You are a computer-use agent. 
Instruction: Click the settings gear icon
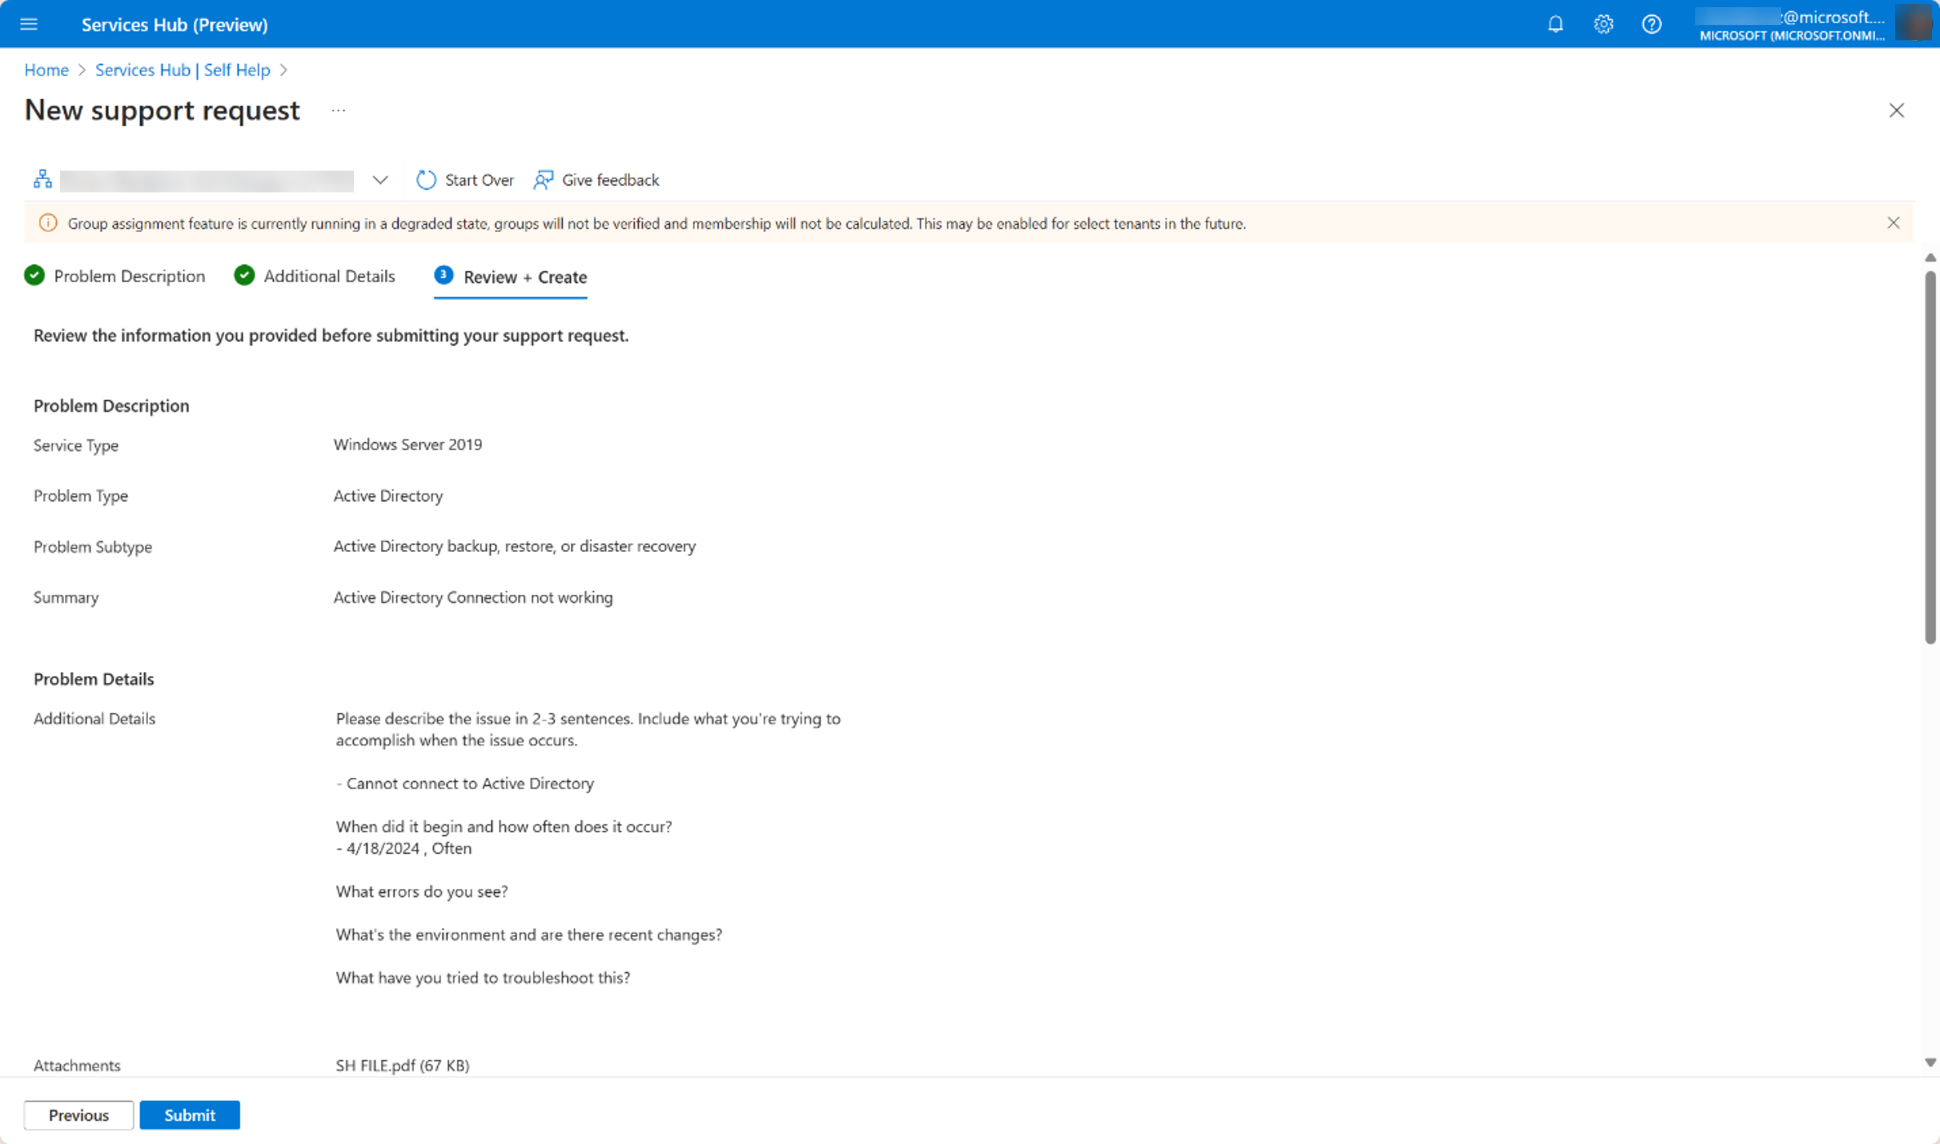point(1602,23)
